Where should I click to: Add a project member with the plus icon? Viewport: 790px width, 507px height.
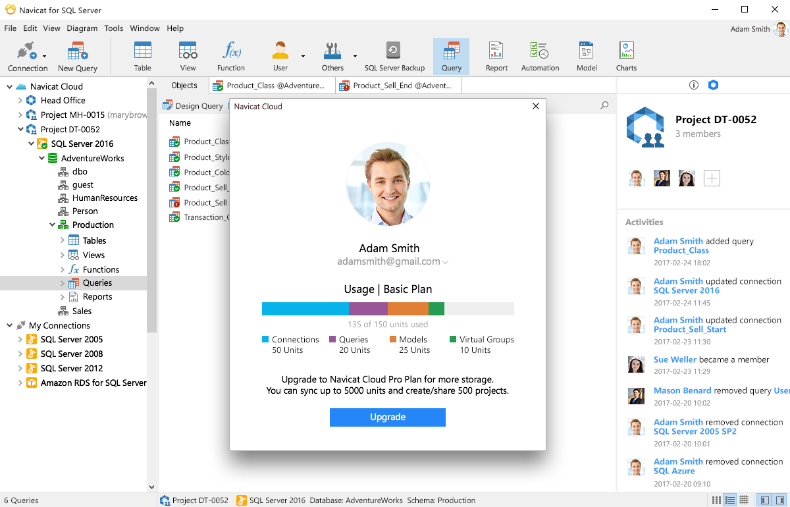[712, 178]
